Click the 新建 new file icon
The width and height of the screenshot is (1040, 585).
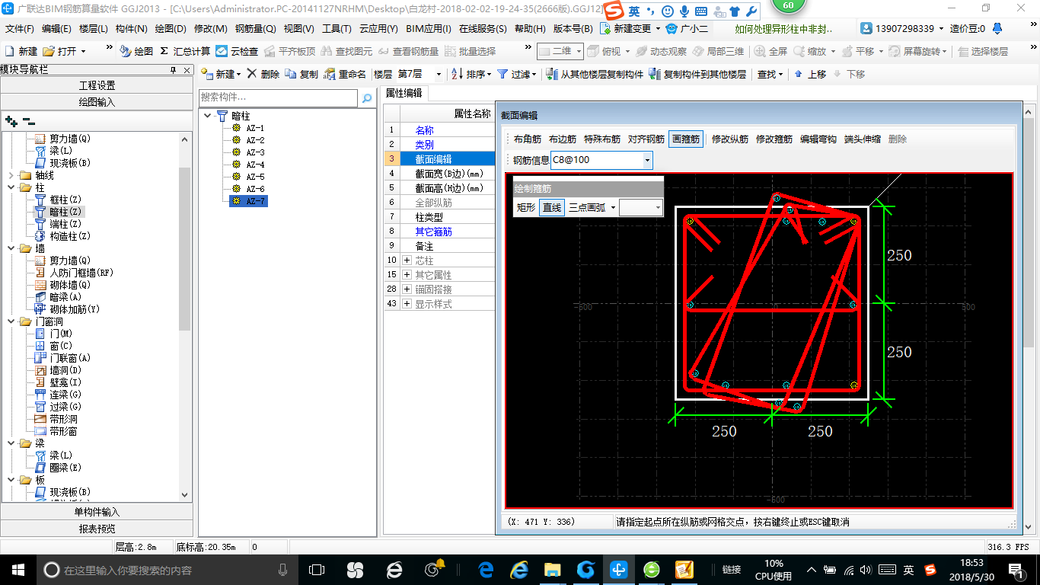point(21,51)
